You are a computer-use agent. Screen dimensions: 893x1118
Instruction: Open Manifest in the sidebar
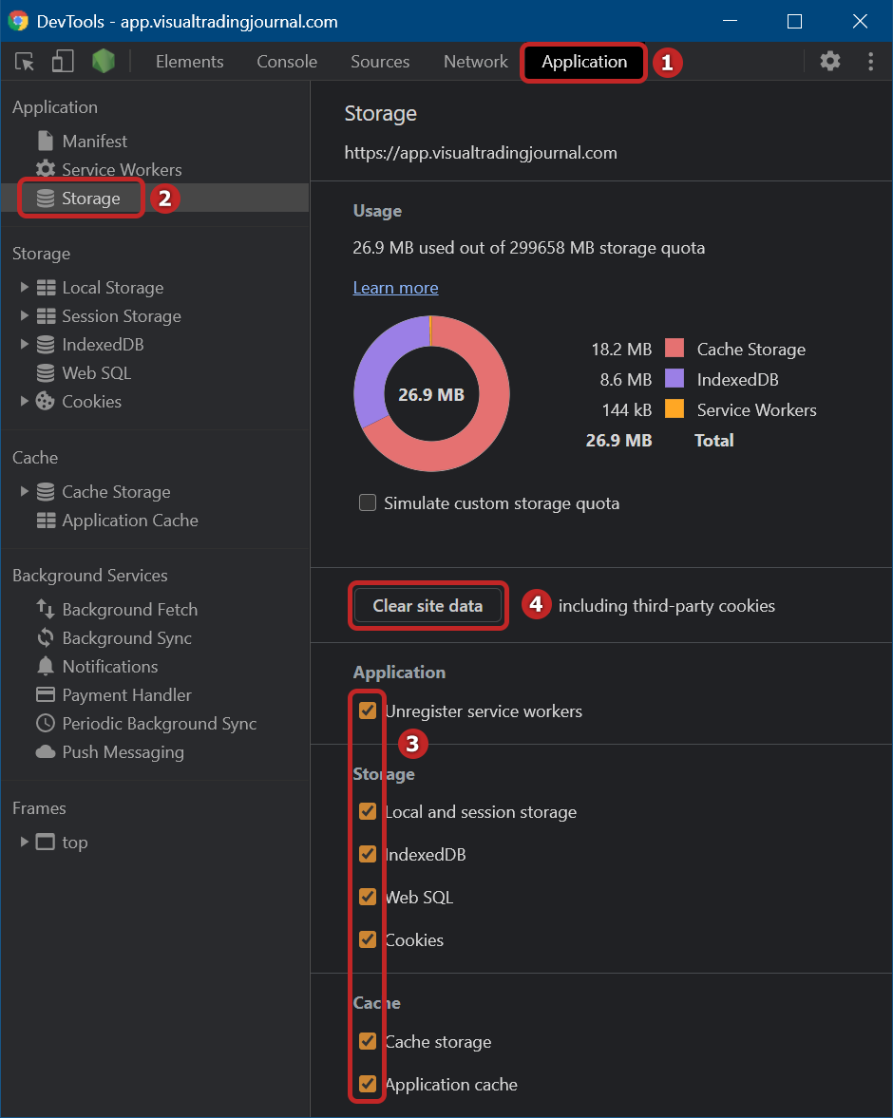tap(95, 142)
